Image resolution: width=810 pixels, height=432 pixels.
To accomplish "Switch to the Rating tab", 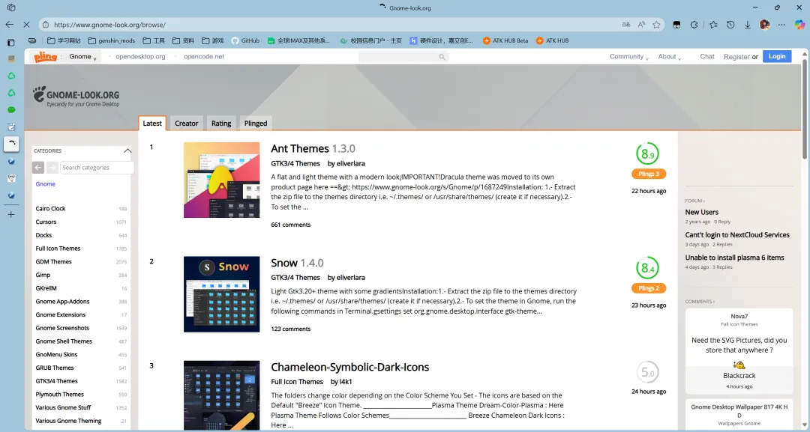I will tap(221, 124).
